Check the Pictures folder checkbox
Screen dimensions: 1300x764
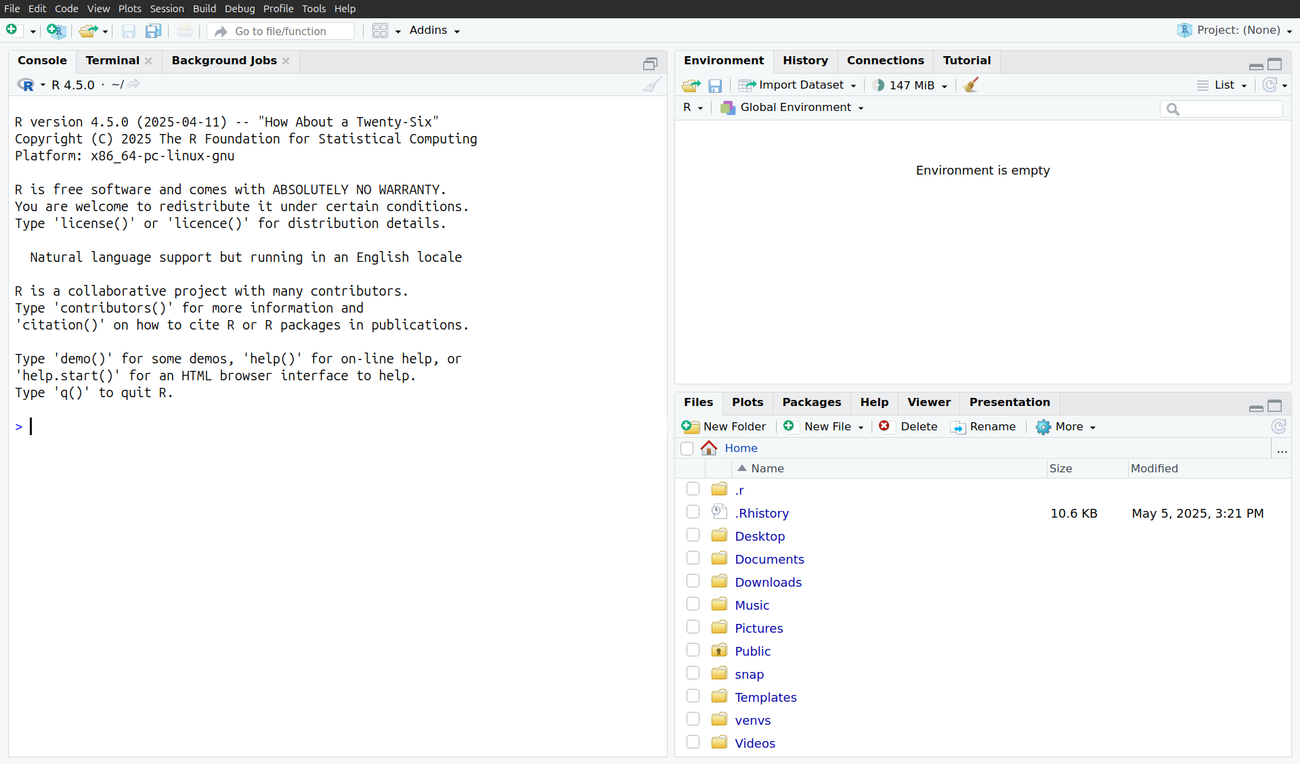coord(693,627)
